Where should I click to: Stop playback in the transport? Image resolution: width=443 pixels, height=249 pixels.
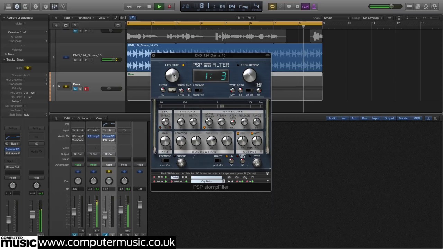(149, 7)
